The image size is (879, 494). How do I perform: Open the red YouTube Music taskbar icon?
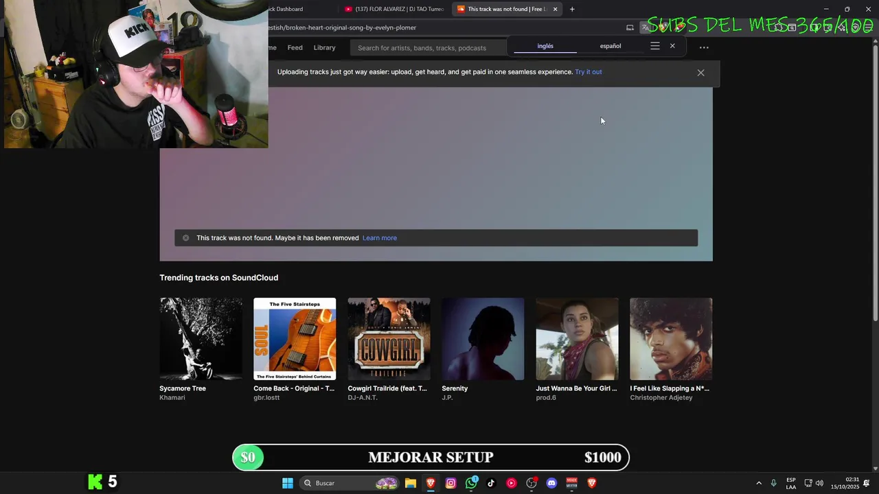(511, 483)
